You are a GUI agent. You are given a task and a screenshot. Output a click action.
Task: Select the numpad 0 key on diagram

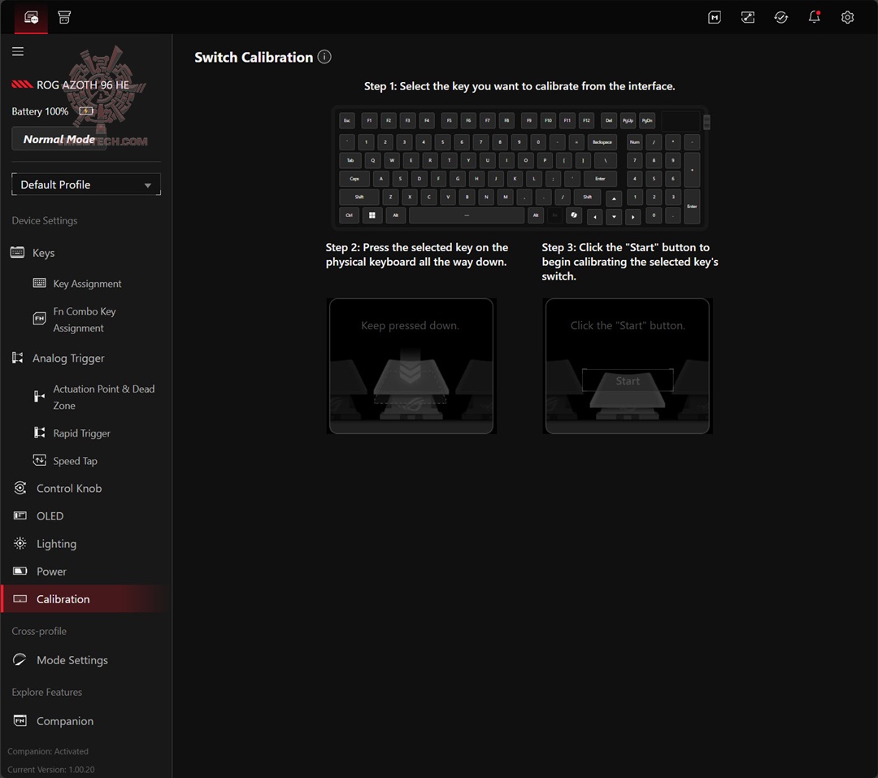point(654,215)
